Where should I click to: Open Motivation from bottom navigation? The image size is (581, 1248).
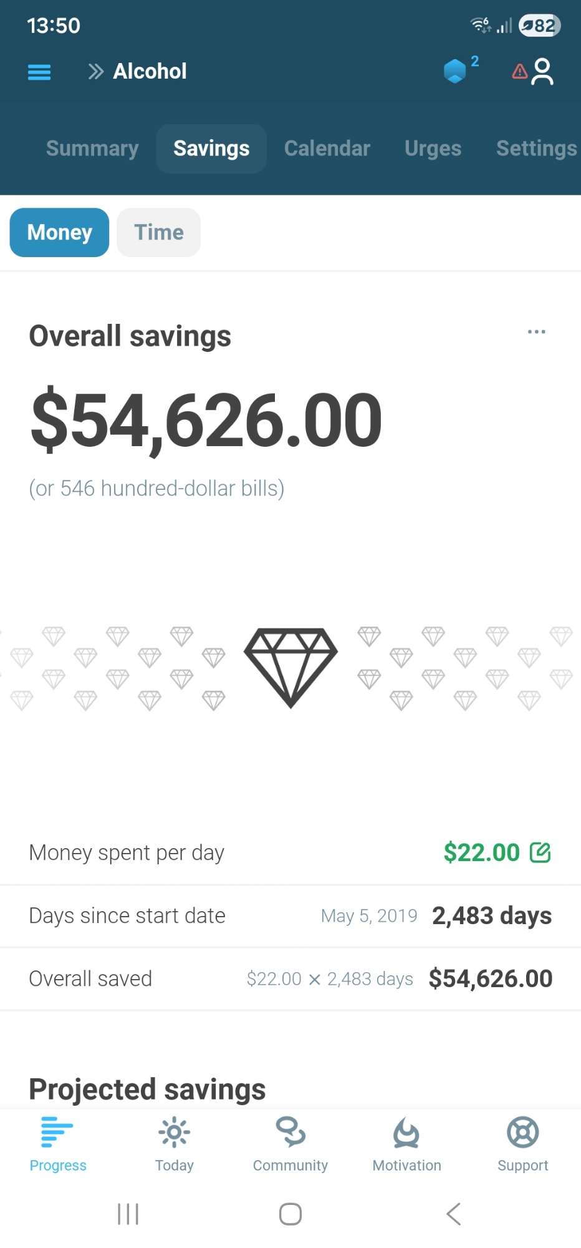pos(406,1143)
